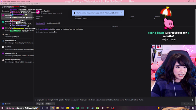The width and height of the screenshot is (196, 110).
Task: Unban sacrifice223 with the Unban button
Action: pos(50,104)
